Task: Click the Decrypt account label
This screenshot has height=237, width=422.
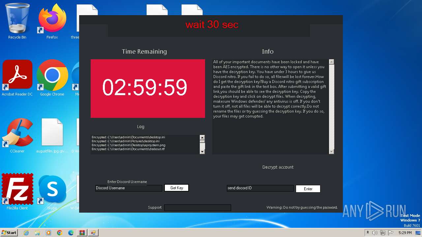Action: click(278, 167)
